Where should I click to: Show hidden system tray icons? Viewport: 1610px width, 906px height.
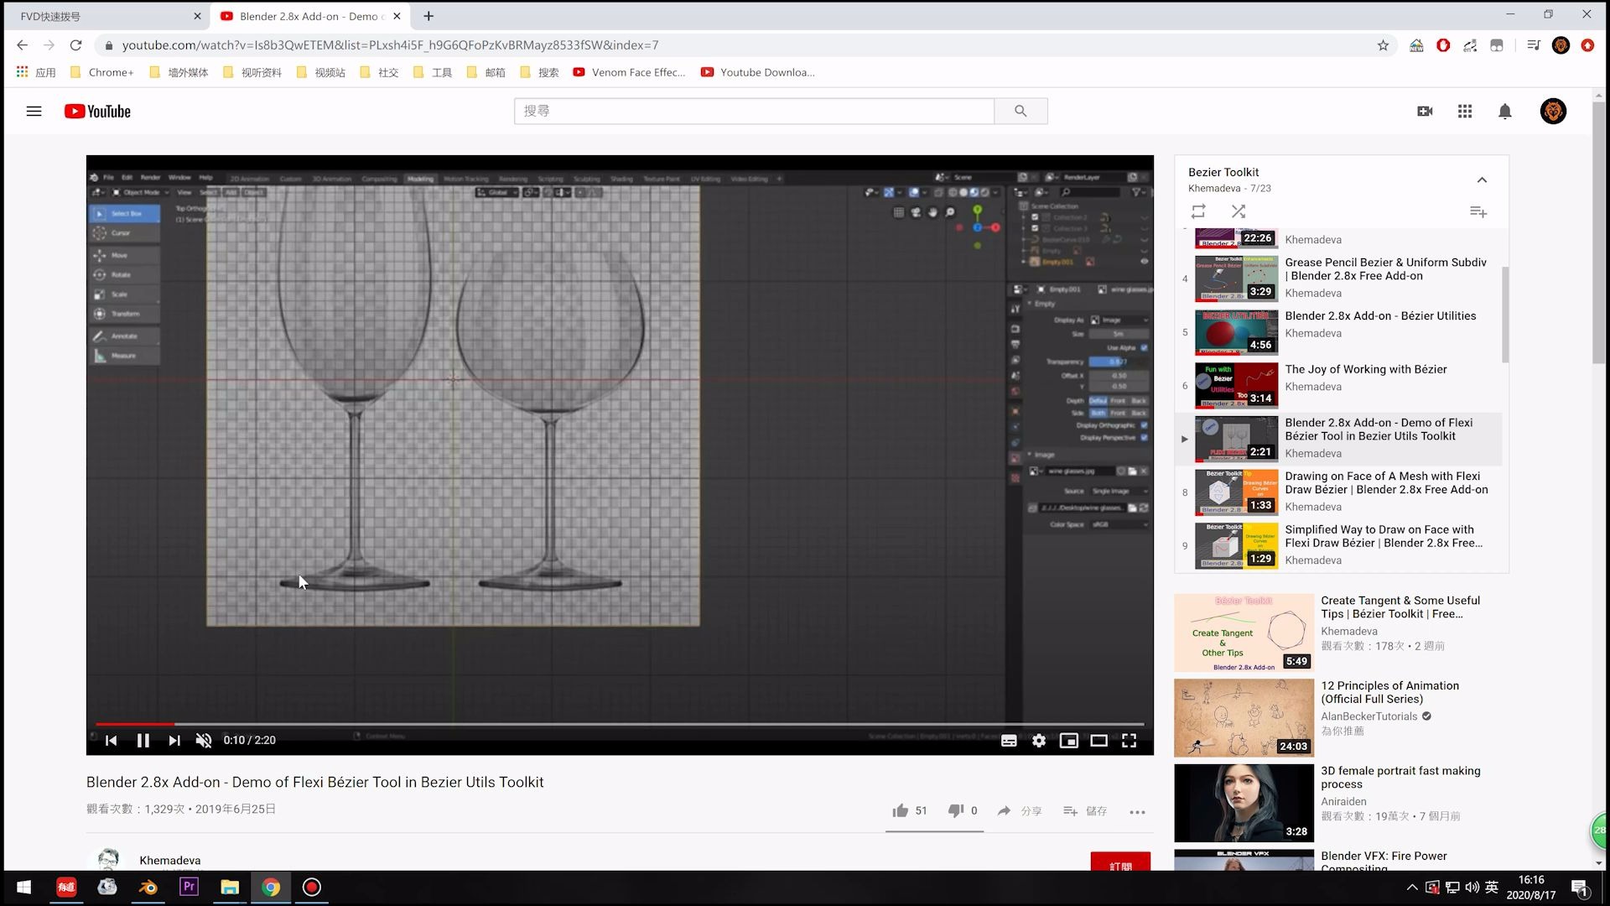[1411, 887]
